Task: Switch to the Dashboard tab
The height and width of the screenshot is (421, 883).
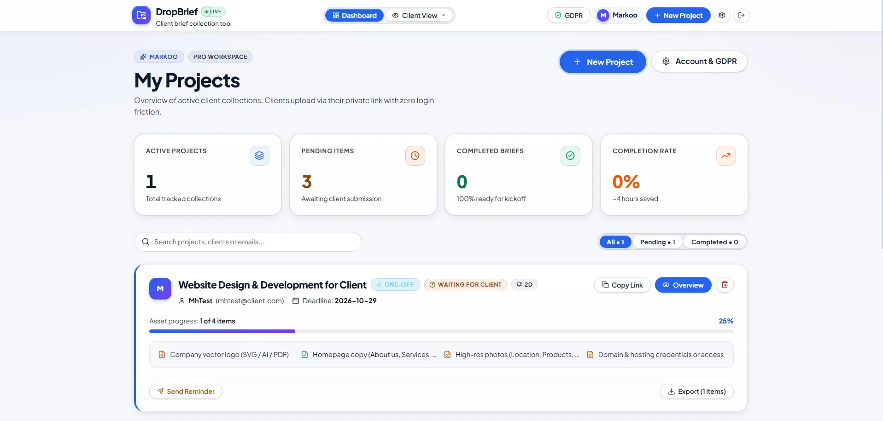Action: [x=354, y=15]
